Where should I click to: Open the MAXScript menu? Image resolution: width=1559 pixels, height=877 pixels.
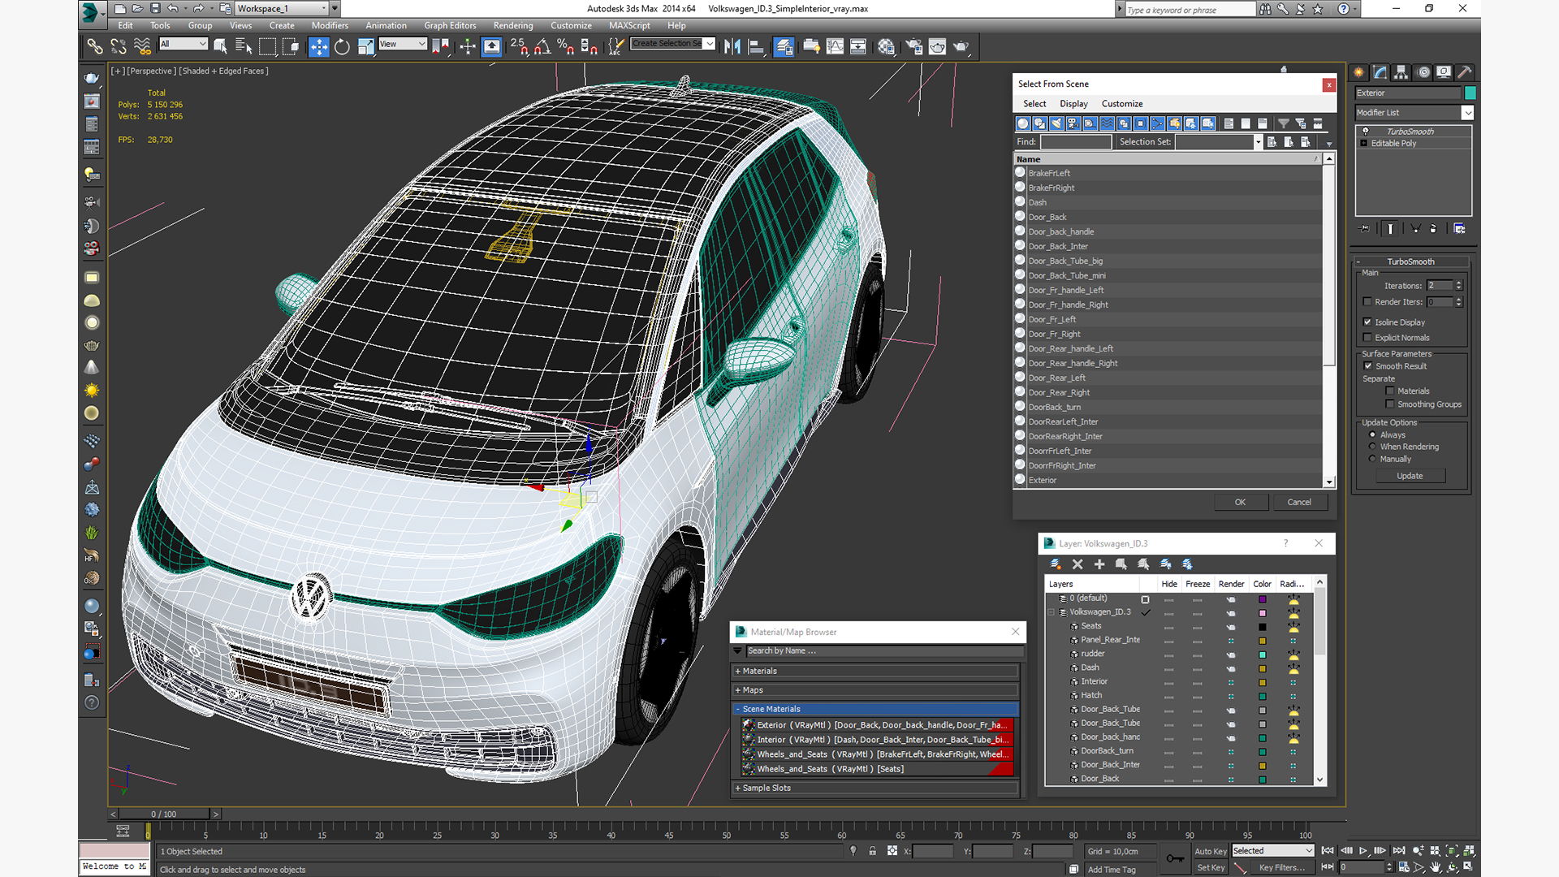[629, 25]
